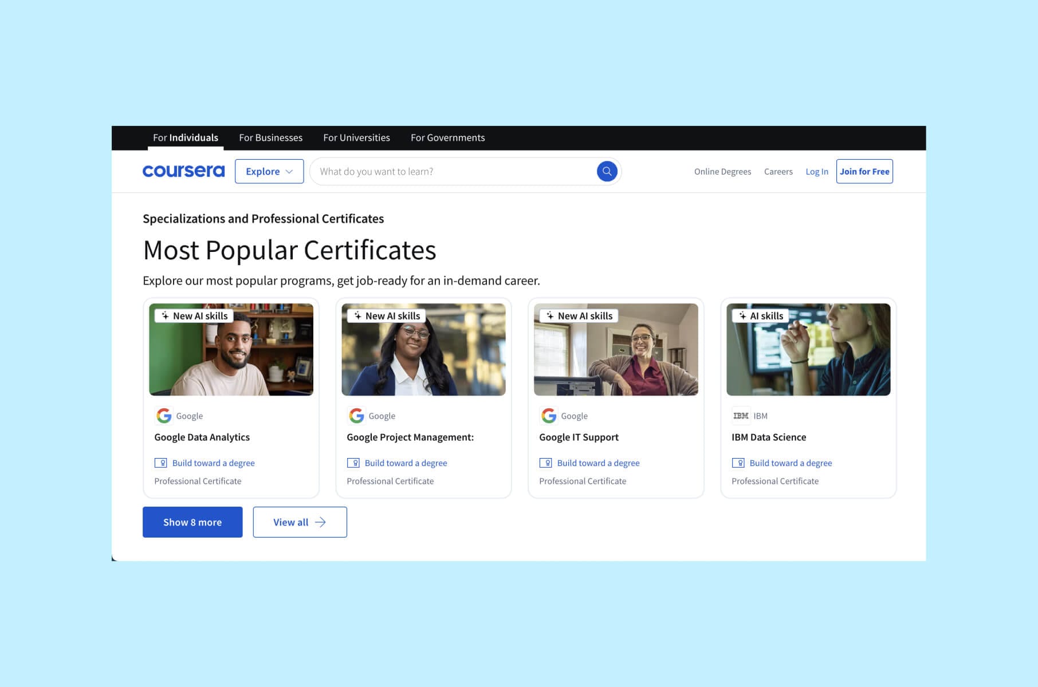Open the Explore dropdown menu

pos(269,171)
